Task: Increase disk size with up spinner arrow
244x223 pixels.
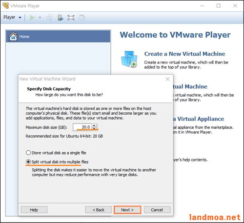Action: tap(94, 125)
